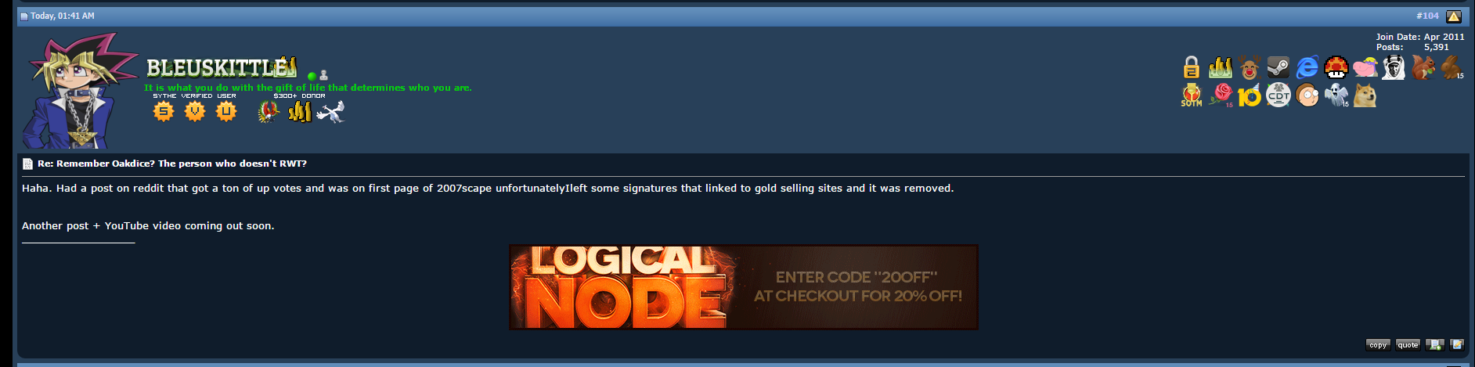Image resolution: width=1475 pixels, height=367 pixels.
Task: Open the multi-quote add-post button
Action: [1435, 344]
